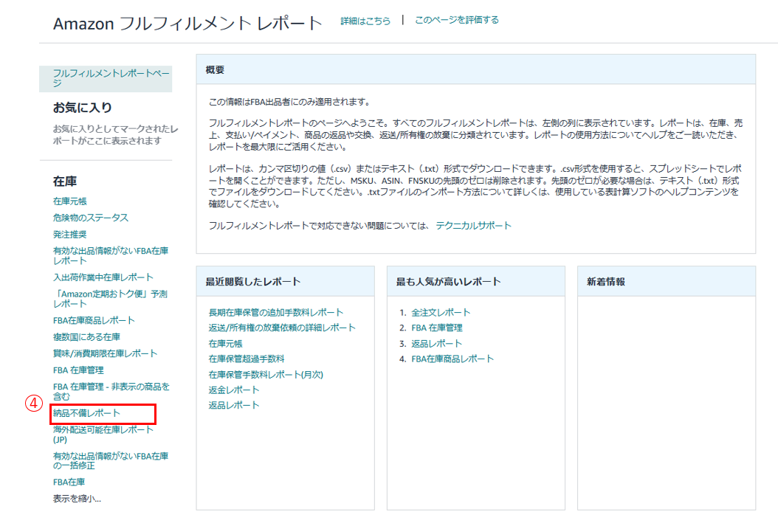Open the 全注文レポート popular report
Screen dimensions: 778x512
(x=441, y=312)
